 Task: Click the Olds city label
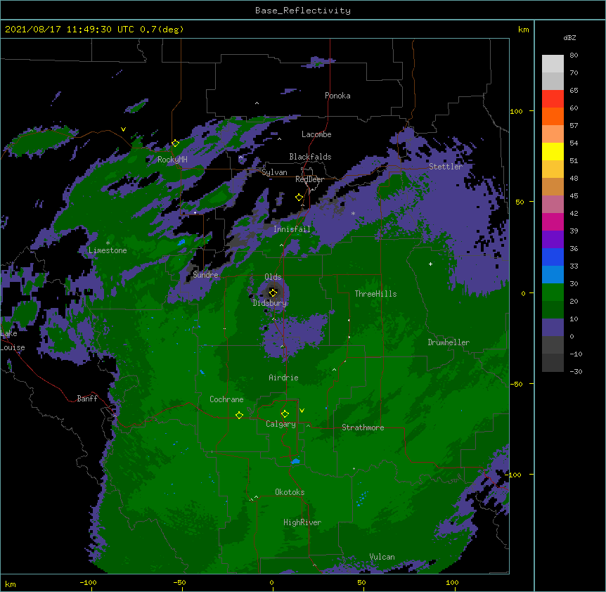[x=273, y=277]
